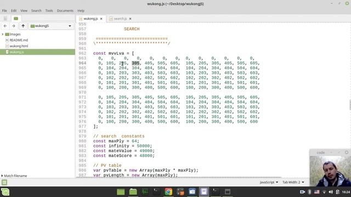Open the Tab Width dropdown

click(293, 182)
